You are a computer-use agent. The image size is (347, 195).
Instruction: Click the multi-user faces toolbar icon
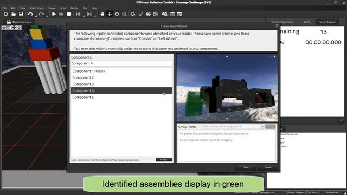point(164,14)
